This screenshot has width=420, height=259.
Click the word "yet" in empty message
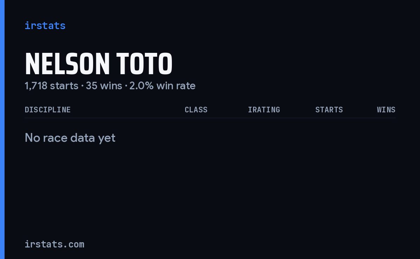pos(106,138)
